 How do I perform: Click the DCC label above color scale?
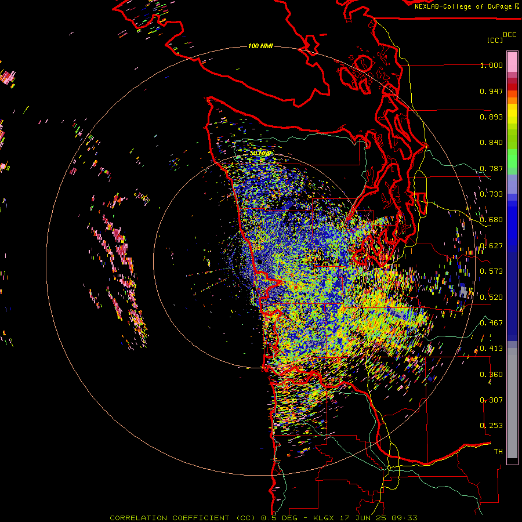point(509,35)
